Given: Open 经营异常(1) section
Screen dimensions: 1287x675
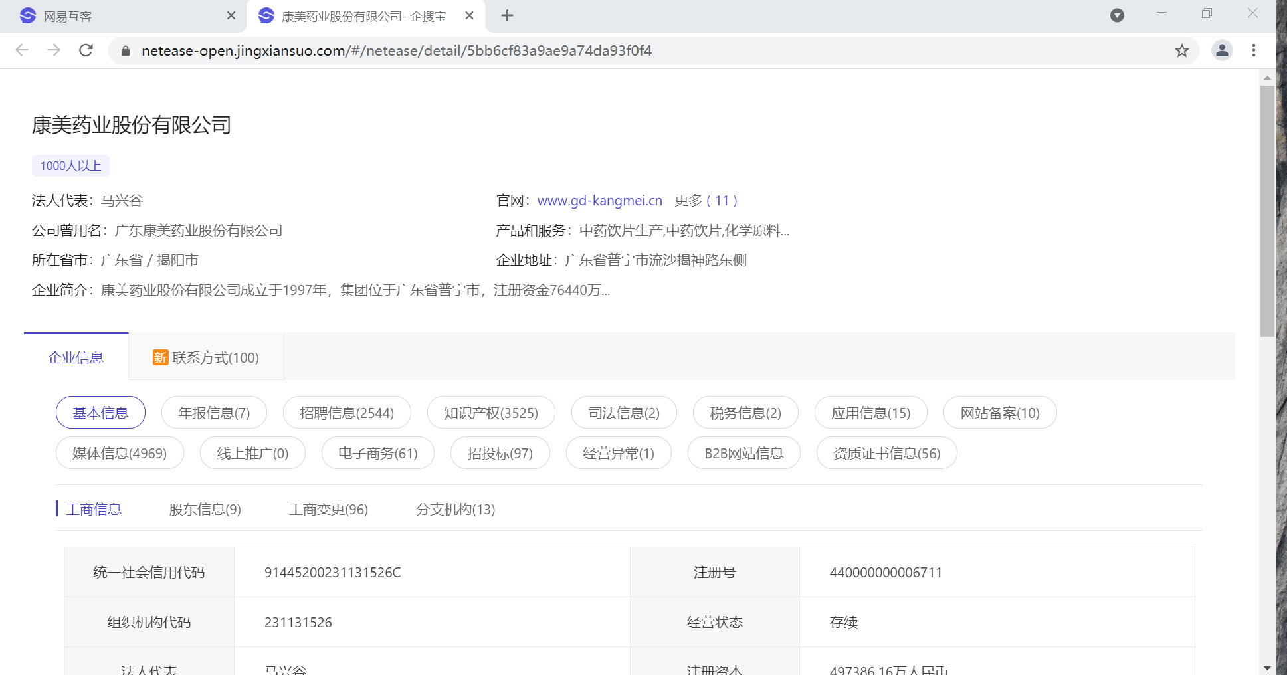Looking at the screenshot, I should pyautogui.click(x=619, y=453).
